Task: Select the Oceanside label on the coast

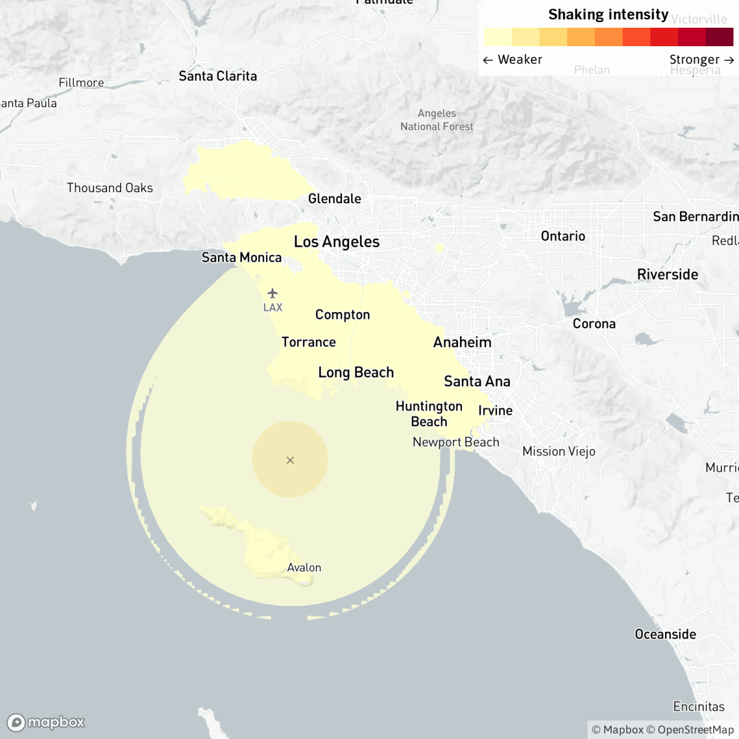Action: (x=665, y=634)
